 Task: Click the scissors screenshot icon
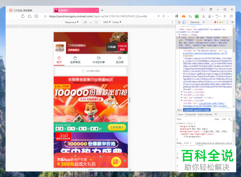[210, 16]
